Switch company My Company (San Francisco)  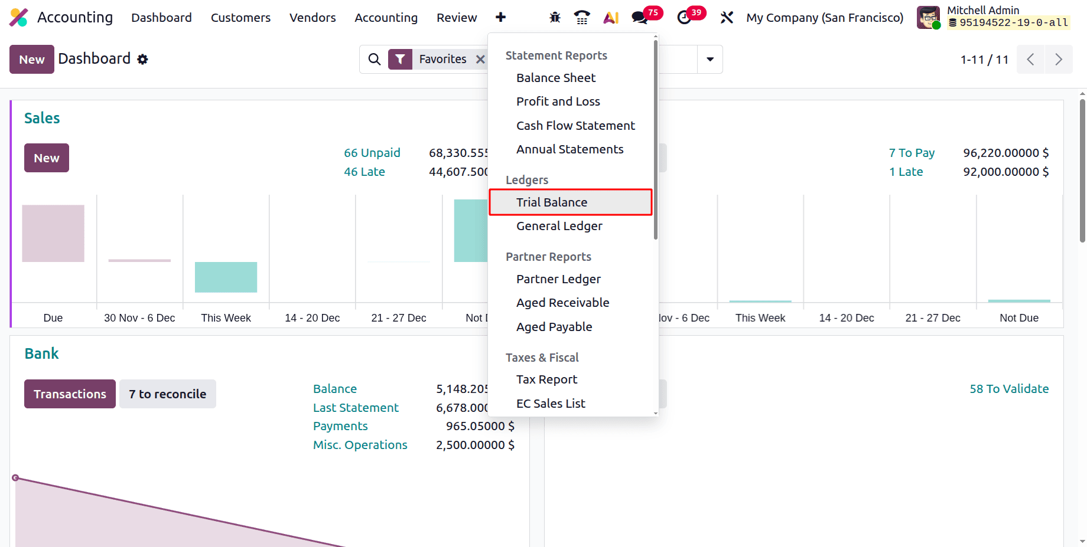click(x=825, y=18)
